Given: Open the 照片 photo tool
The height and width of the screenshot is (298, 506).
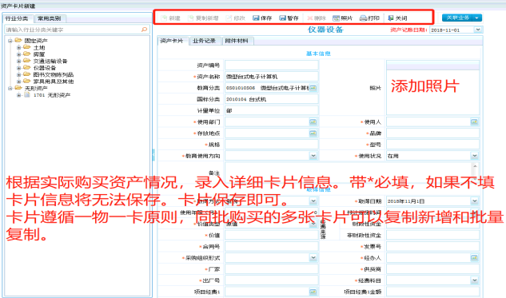Looking at the screenshot, I should pyautogui.click(x=342, y=18).
